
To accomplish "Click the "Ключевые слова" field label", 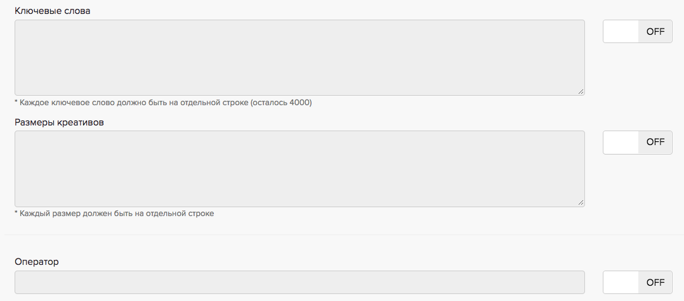I will point(52,11).
